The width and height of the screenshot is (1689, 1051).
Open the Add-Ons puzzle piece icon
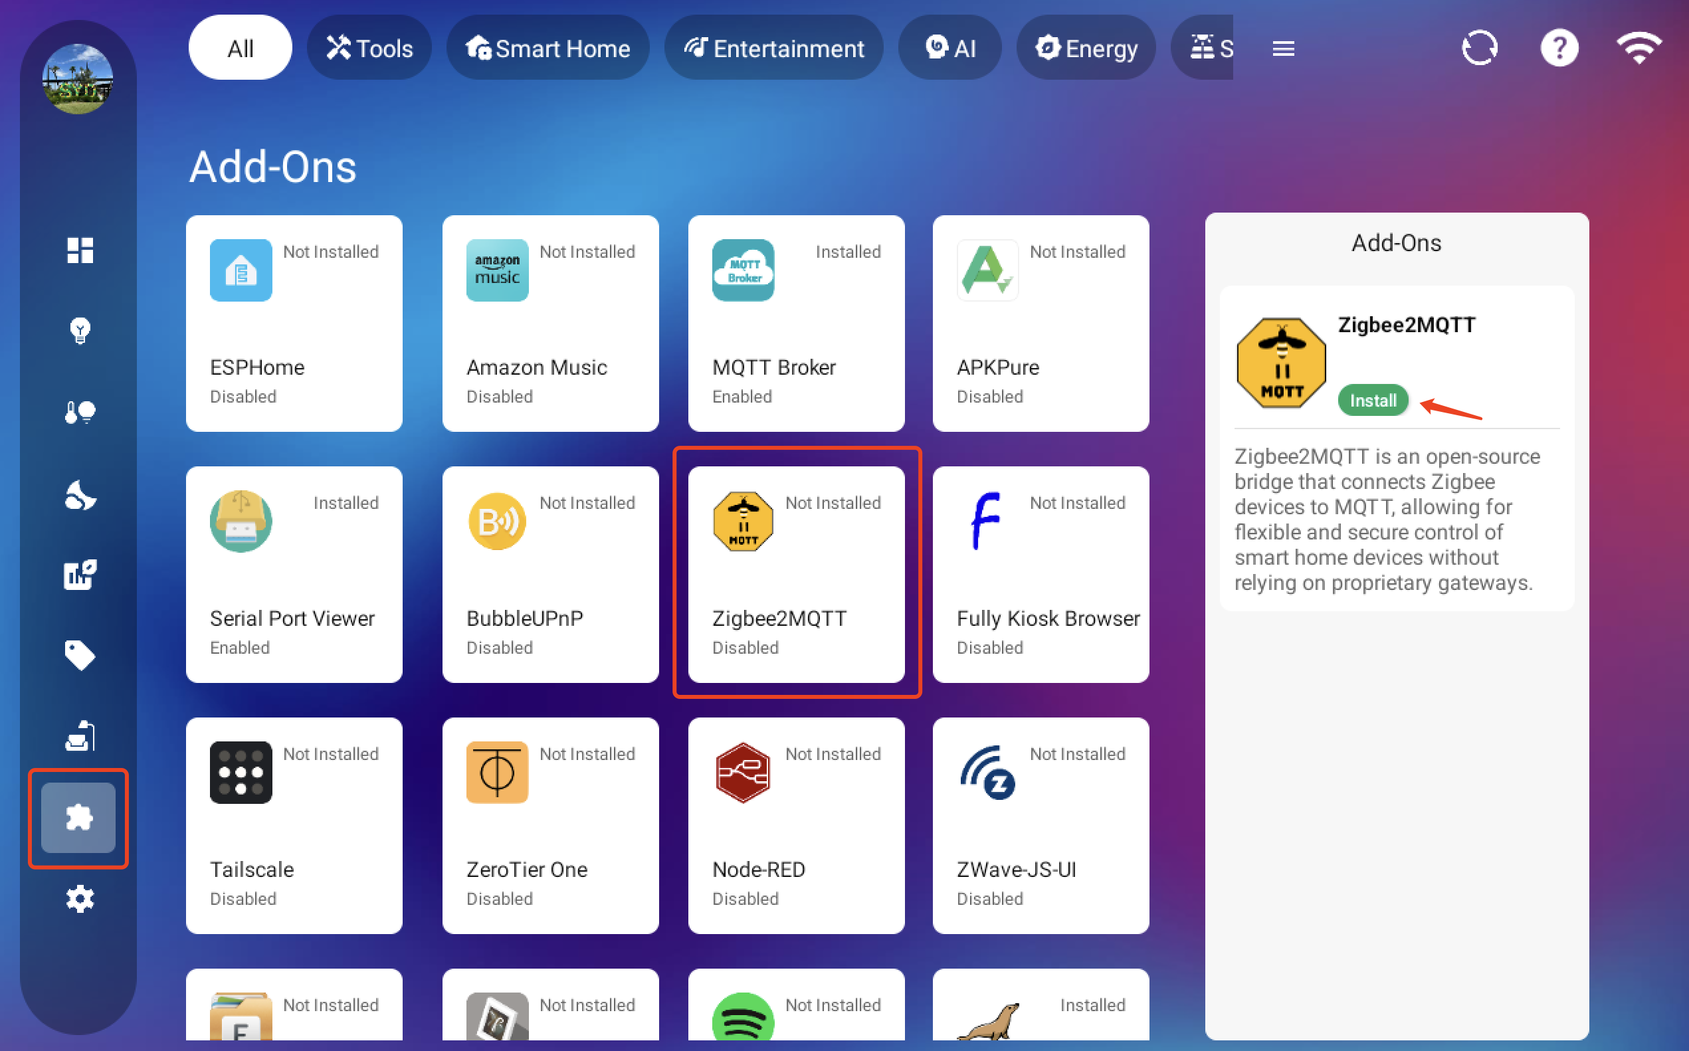coord(78,817)
